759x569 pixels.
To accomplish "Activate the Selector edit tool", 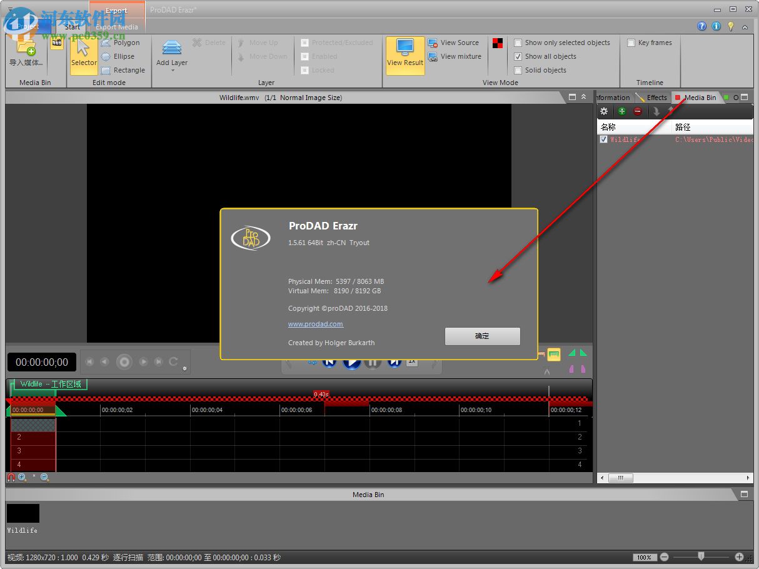I will [x=84, y=56].
